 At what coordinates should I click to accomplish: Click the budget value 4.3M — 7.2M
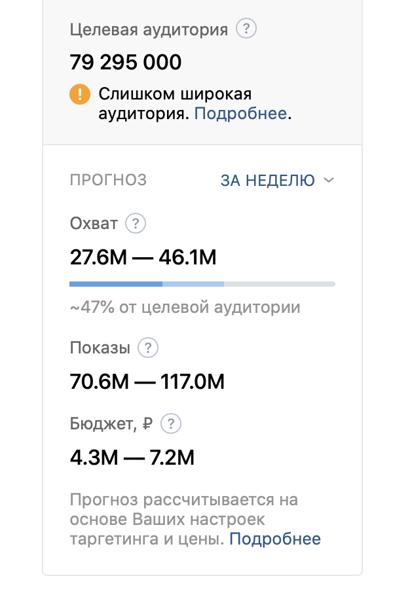click(132, 457)
